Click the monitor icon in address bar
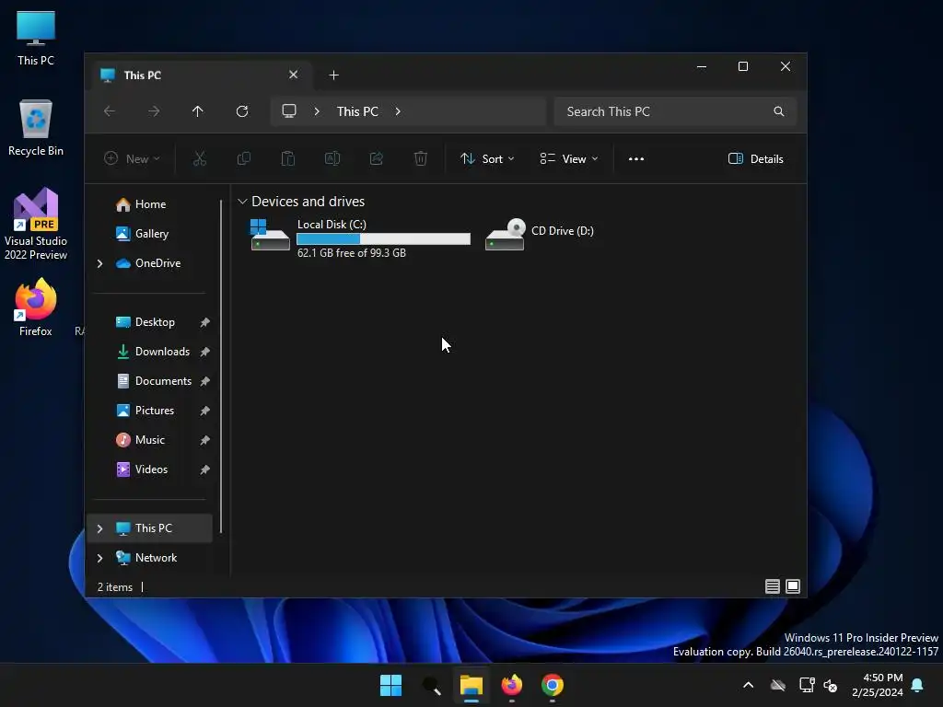Image resolution: width=943 pixels, height=707 pixels. point(289,111)
